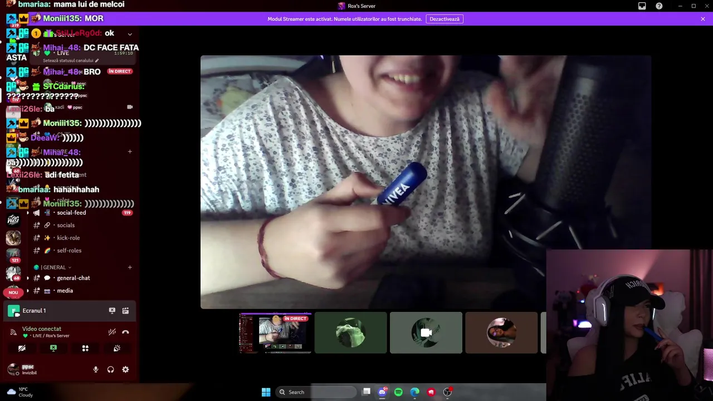
Task: Click ÎN DIRECT badge in the channel list
Action: coord(120,71)
